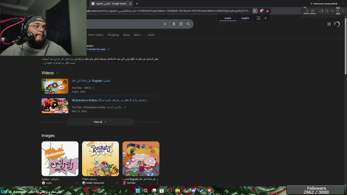Open the arabic-toons.com image card options menu
347x195 pixels.
(x=117, y=183)
